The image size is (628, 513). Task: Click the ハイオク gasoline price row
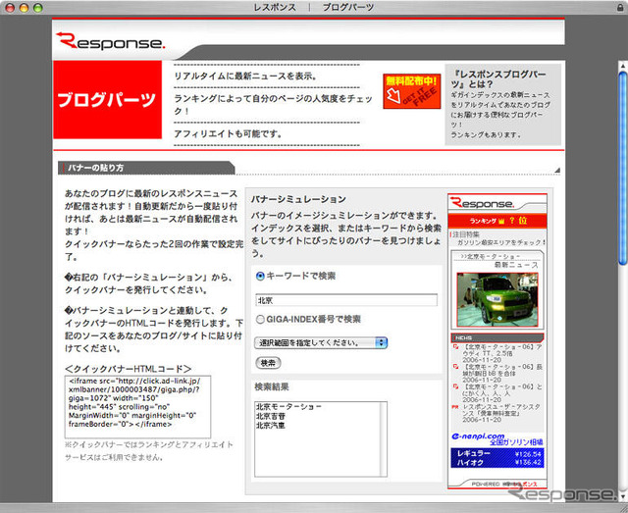point(497,463)
